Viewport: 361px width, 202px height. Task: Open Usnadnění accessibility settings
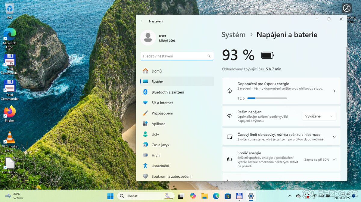tap(160, 166)
